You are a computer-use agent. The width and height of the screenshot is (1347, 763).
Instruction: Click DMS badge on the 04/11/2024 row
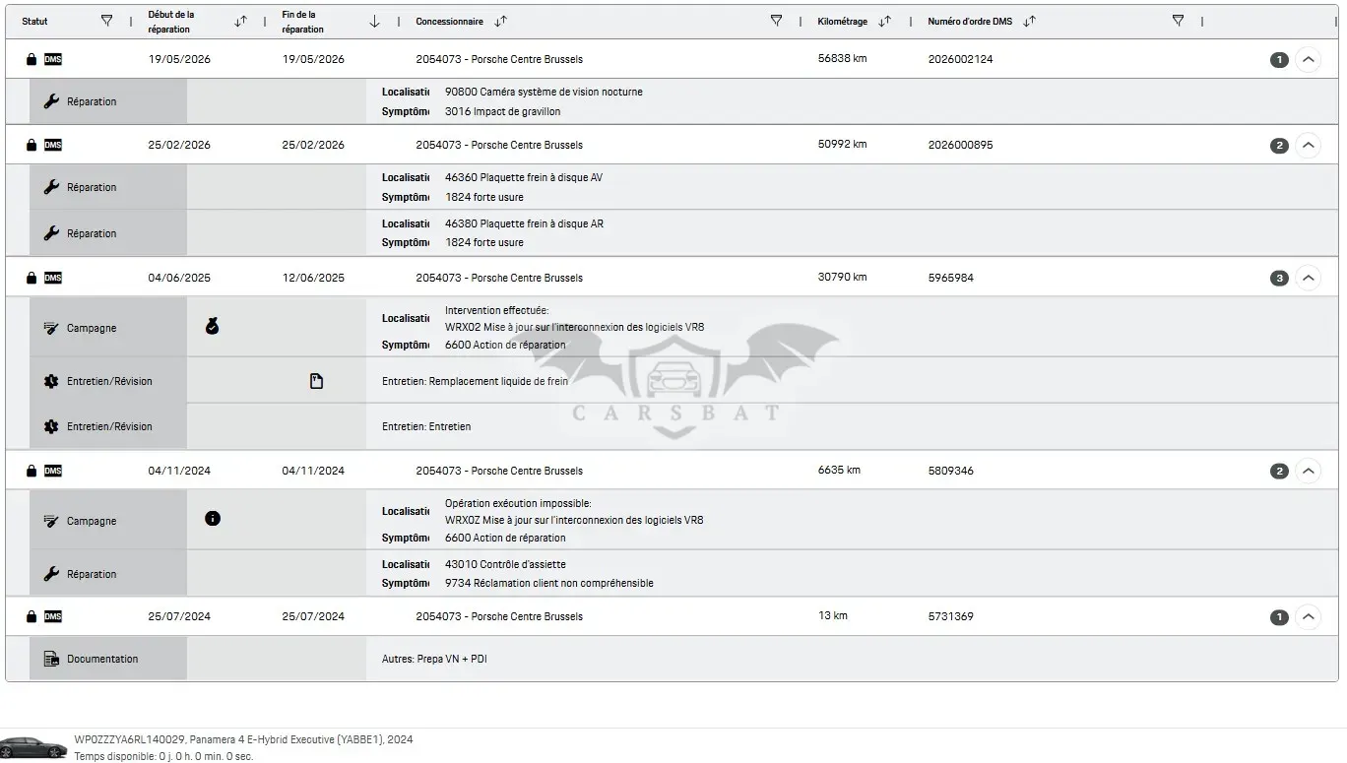click(x=53, y=471)
